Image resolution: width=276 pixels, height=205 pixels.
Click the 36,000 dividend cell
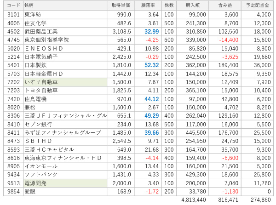coord(257,65)
